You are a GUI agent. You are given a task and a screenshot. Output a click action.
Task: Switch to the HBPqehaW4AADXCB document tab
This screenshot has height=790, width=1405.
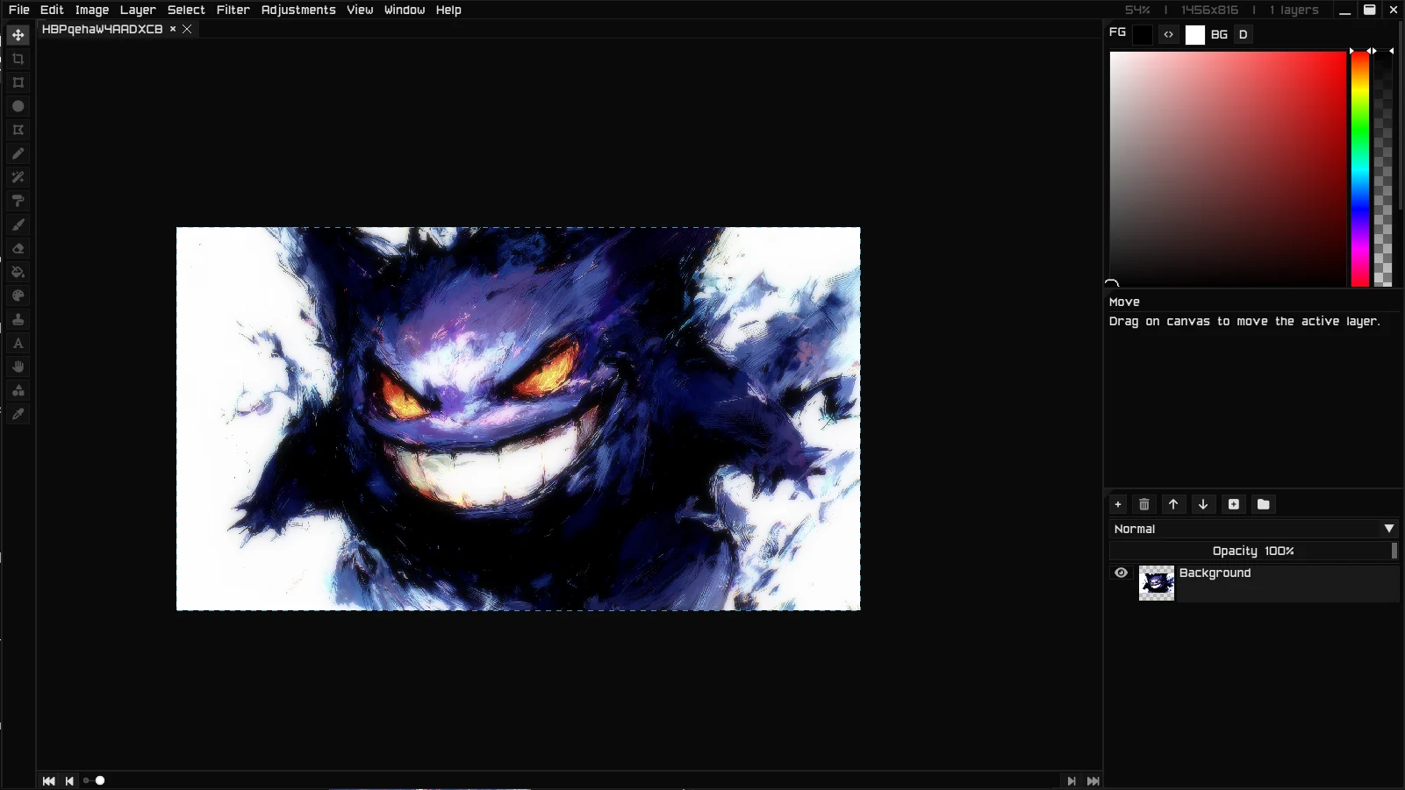pyautogui.click(x=103, y=29)
